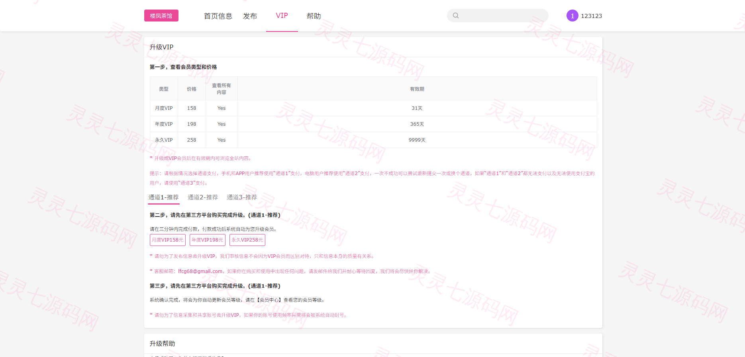
Task: Switch to the 通道2-推荐 tab
Action: [203, 197]
